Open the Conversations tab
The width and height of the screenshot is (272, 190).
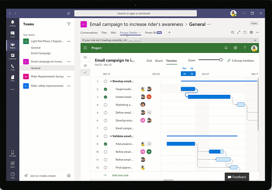[x=89, y=33]
